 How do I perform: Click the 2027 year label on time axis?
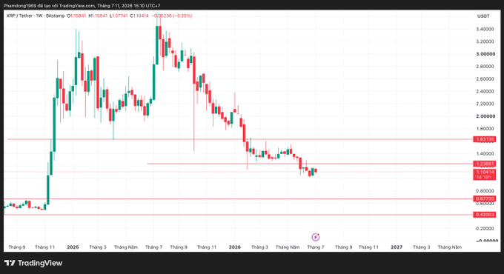point(397,247)
